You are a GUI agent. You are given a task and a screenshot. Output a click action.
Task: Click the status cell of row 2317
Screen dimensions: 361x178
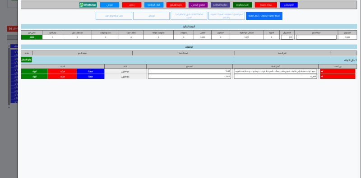(x=125, y=76)
